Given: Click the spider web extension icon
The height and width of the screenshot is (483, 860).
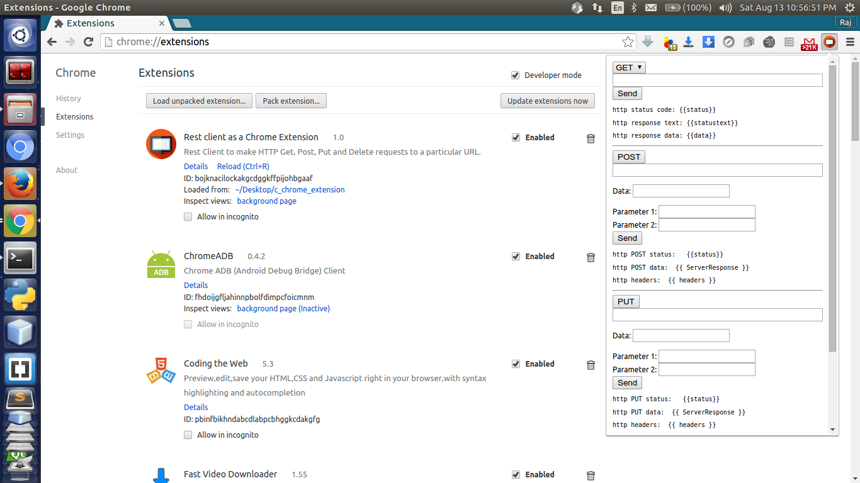Looking at the screenshot, I should (x=769, y=42).
